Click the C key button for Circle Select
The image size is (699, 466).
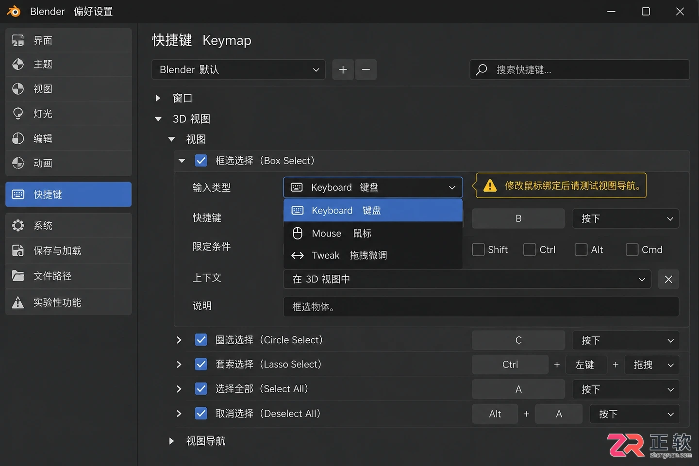(518, 340)
